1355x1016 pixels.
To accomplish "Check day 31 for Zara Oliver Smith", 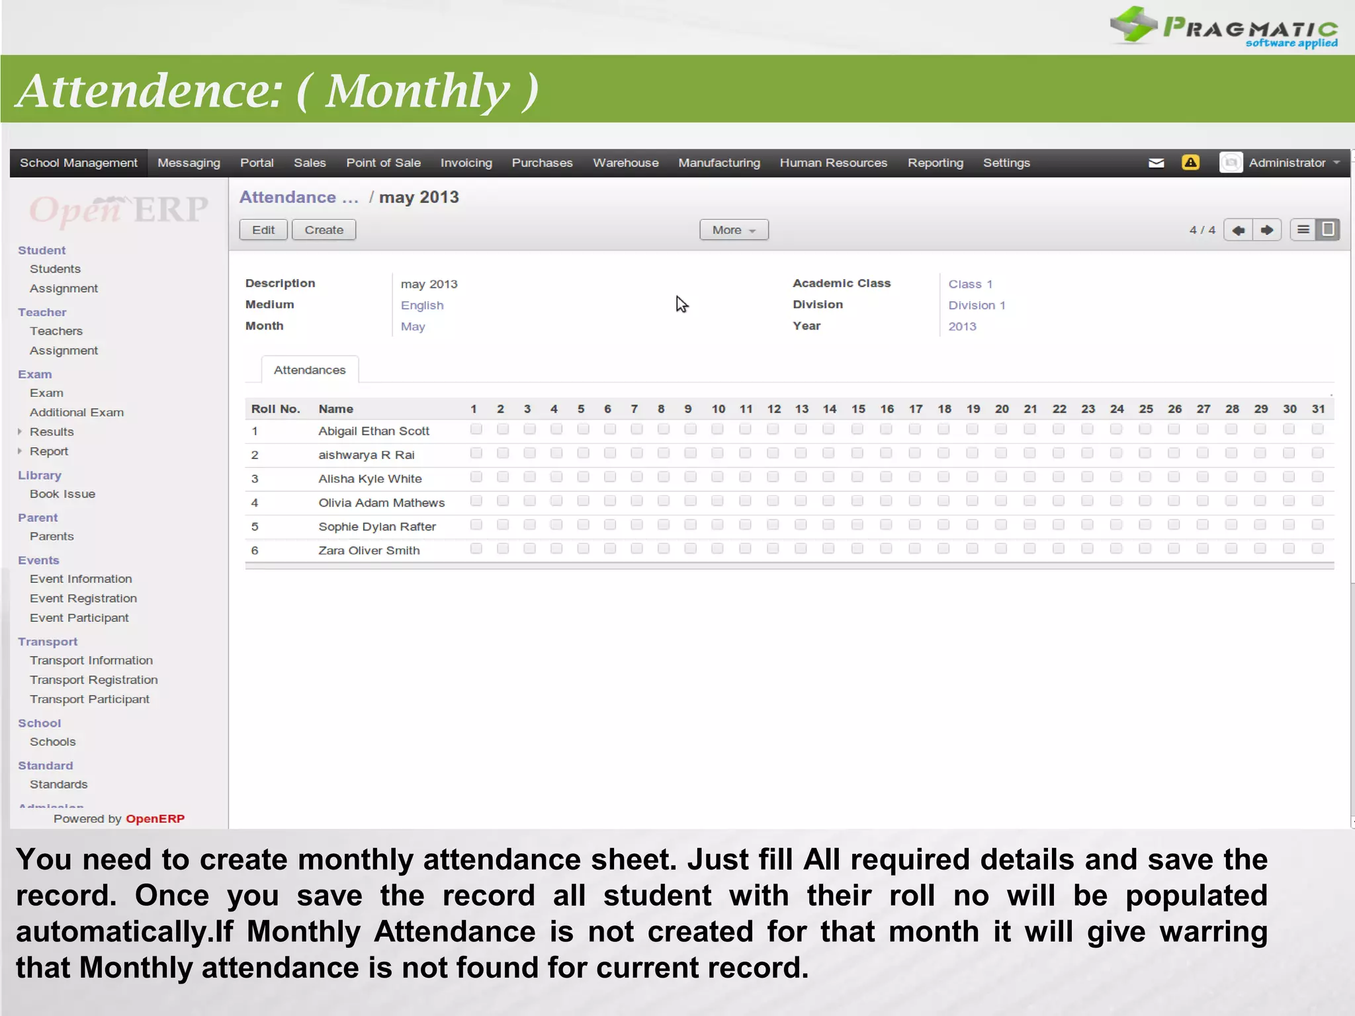I will click(1317, 548).
